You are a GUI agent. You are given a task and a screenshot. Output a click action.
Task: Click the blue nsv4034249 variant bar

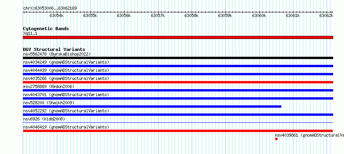coord(178,66)
